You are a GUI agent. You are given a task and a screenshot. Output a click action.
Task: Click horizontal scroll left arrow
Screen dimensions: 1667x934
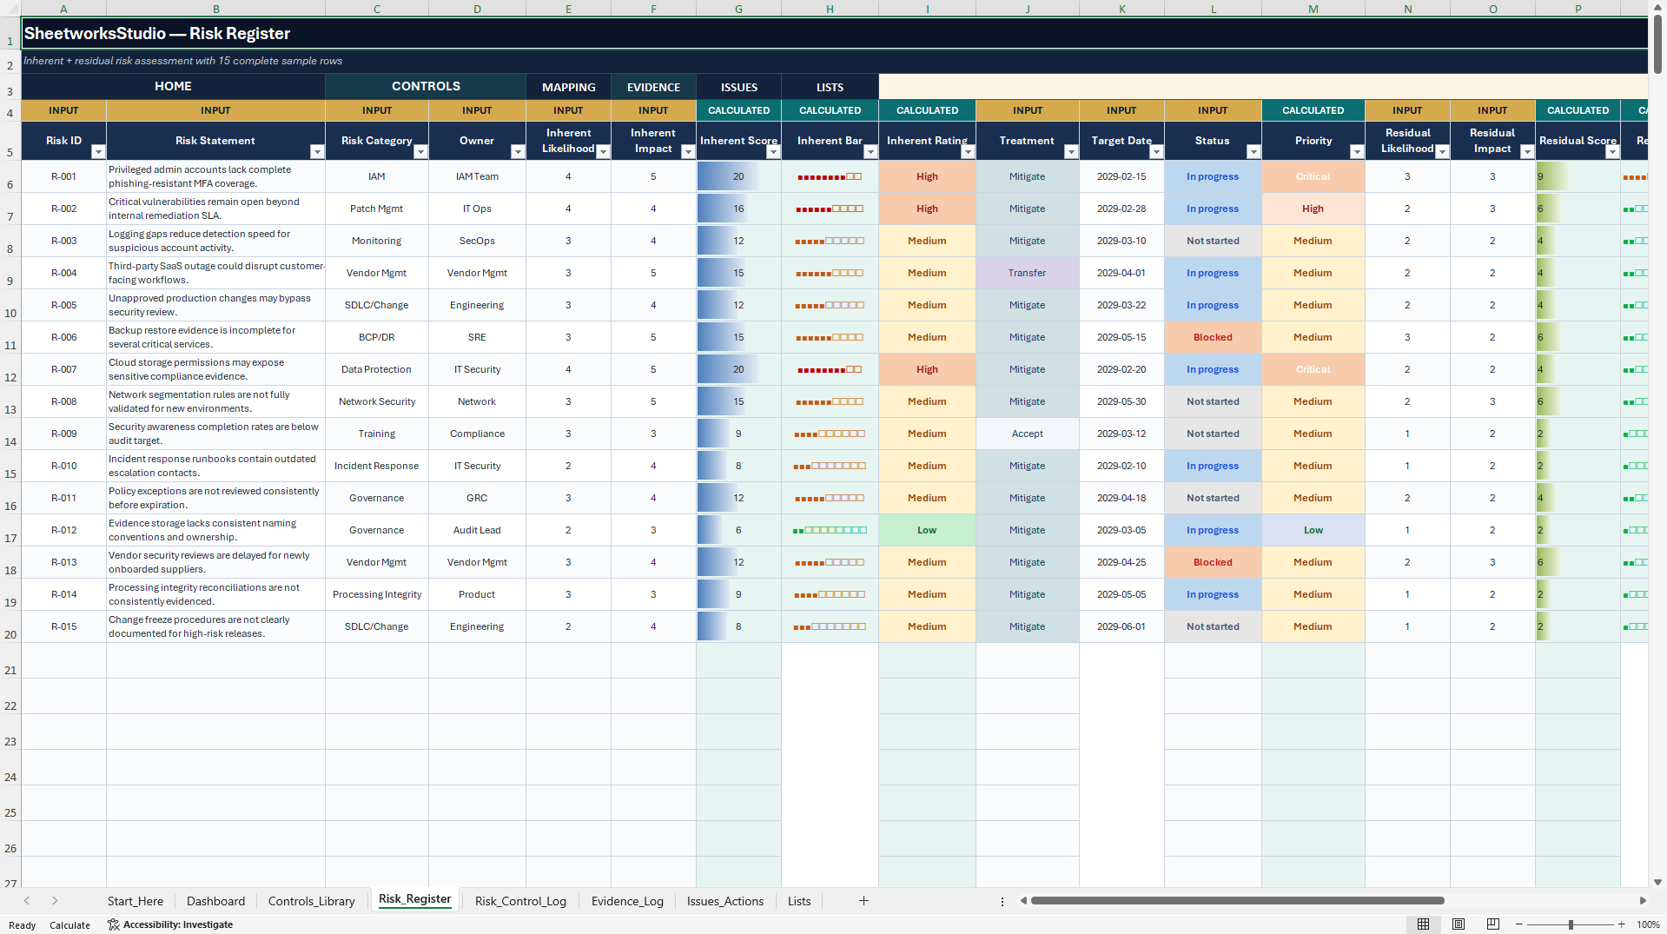coord(1023,901)
